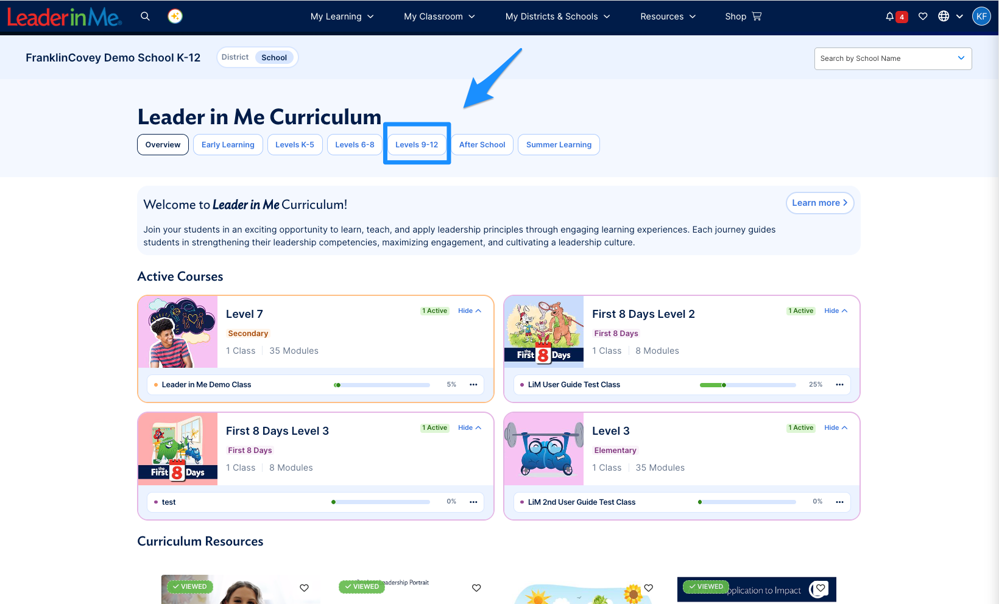The height and width of the screenshot is (604, 999).
Task: Click the LiM 2nd User Guide progress bar
Action: (747, 502)
